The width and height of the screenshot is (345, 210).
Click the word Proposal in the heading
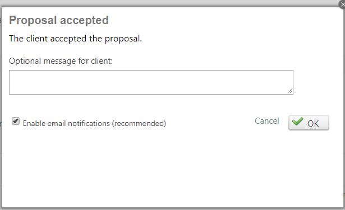(x=33, y=20)
